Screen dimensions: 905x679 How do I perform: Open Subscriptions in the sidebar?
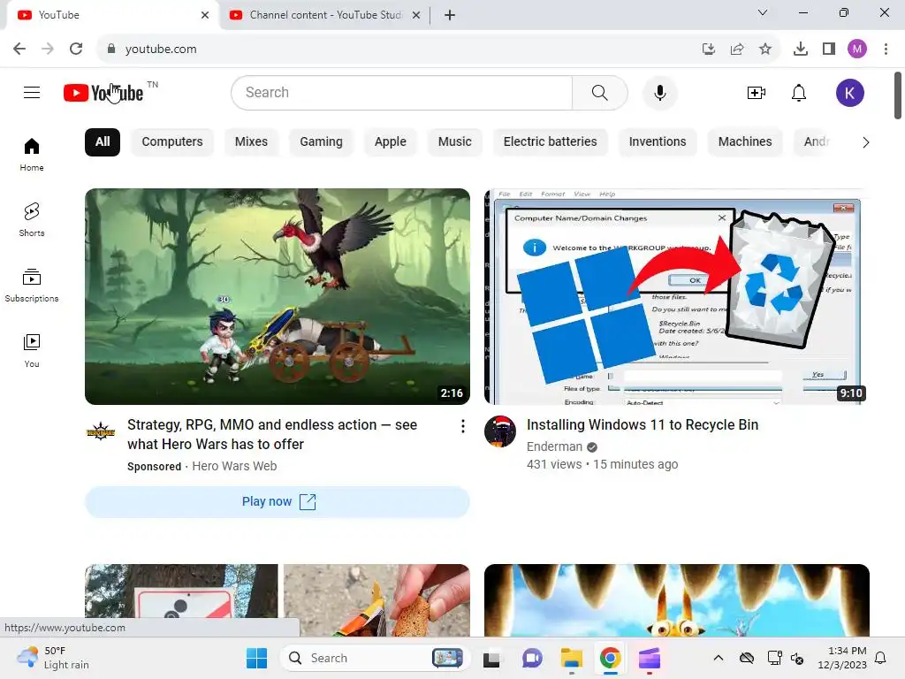[x=32, y=286]
